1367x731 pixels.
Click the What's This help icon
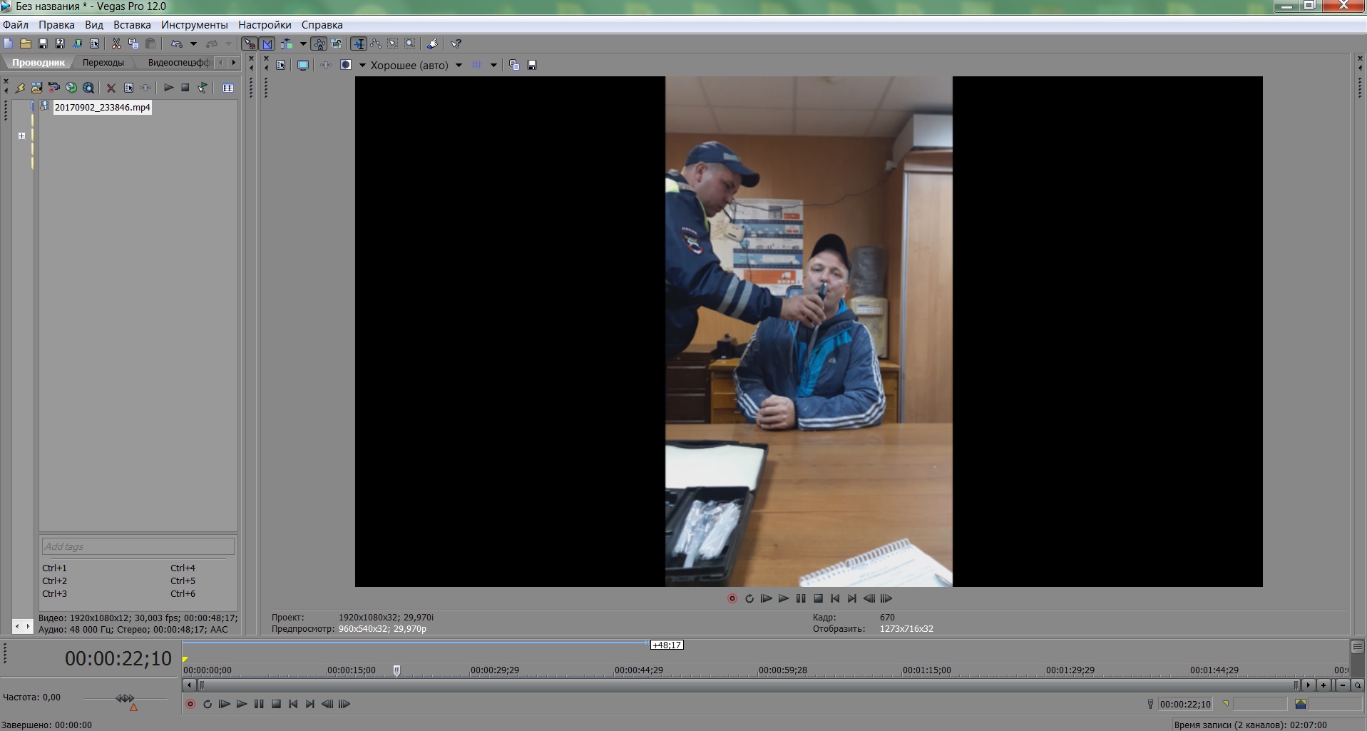point(456,44)
